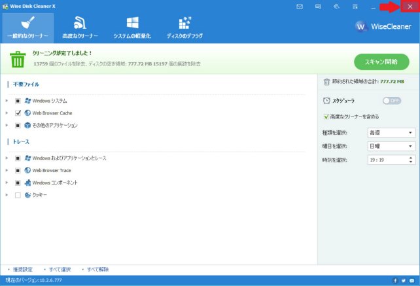Click the クッキー cookie icon
The height and width of the screenshot is (286, 420).
click(x=27, y=195)
